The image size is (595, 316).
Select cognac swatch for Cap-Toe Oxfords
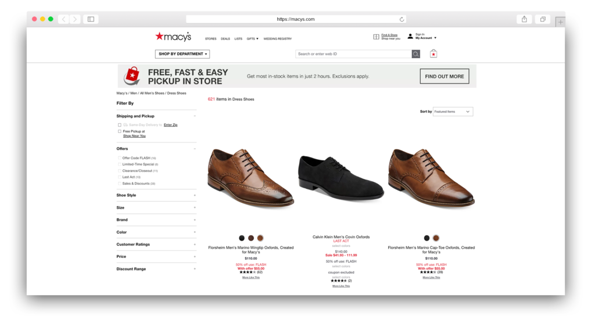[x=436, y=238]
